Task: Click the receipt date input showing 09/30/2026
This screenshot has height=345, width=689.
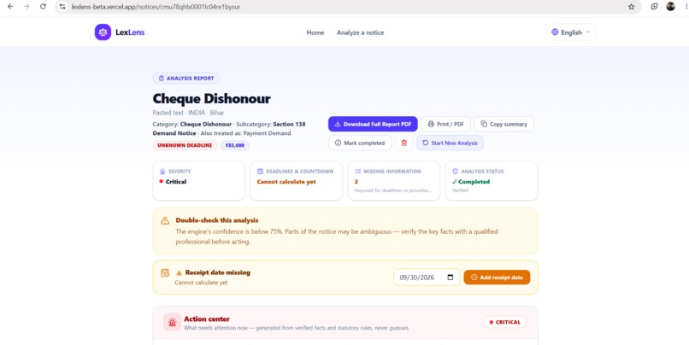Action: coord(427,278)
